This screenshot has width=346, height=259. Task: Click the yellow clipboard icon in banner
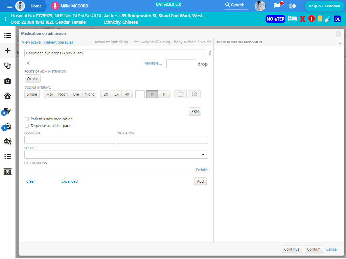(x=320, y=19)
